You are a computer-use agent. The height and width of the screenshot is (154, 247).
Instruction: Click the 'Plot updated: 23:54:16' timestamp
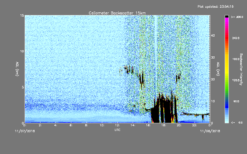click(216, 6)
